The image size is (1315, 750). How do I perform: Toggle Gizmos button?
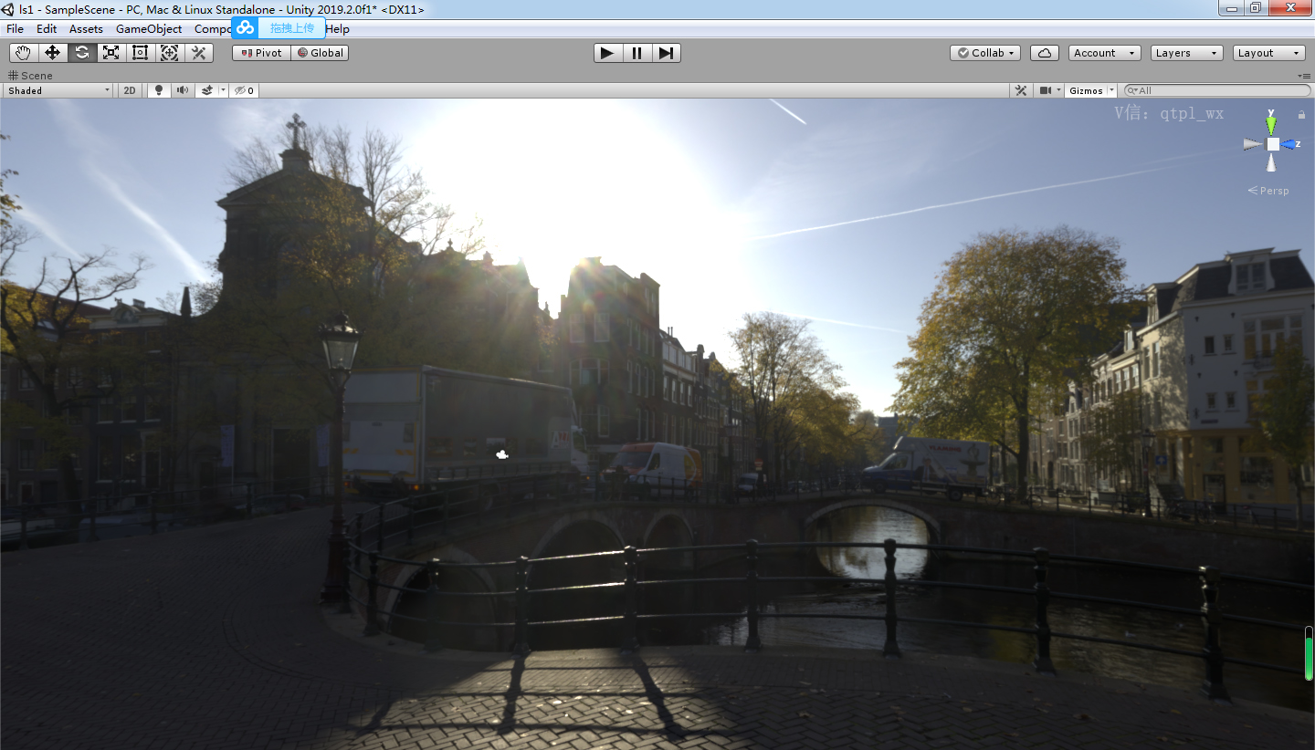(x=1086, y=90)
